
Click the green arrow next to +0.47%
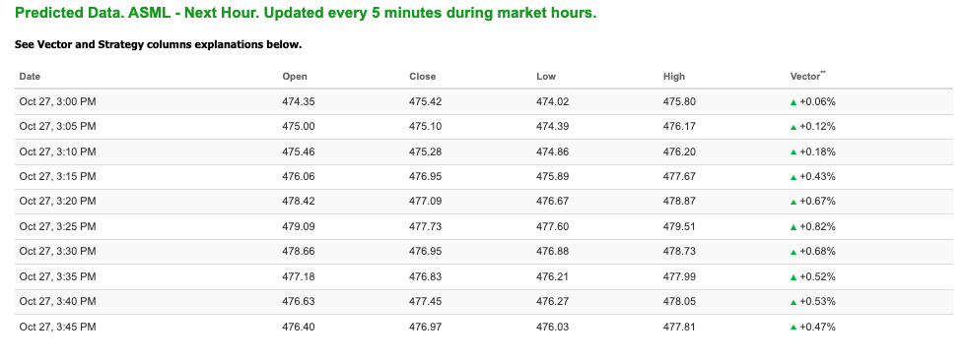tap(793, 328)
